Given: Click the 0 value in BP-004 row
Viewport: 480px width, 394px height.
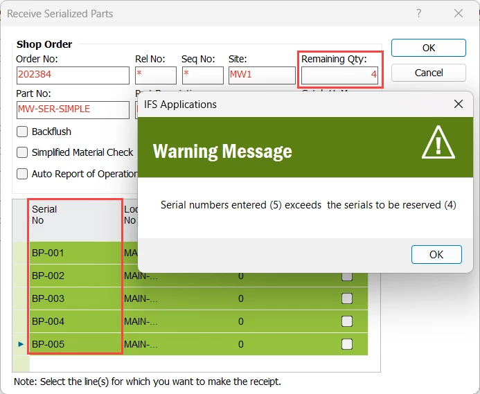Looking at the screenshot, I should tap(241, 321).
